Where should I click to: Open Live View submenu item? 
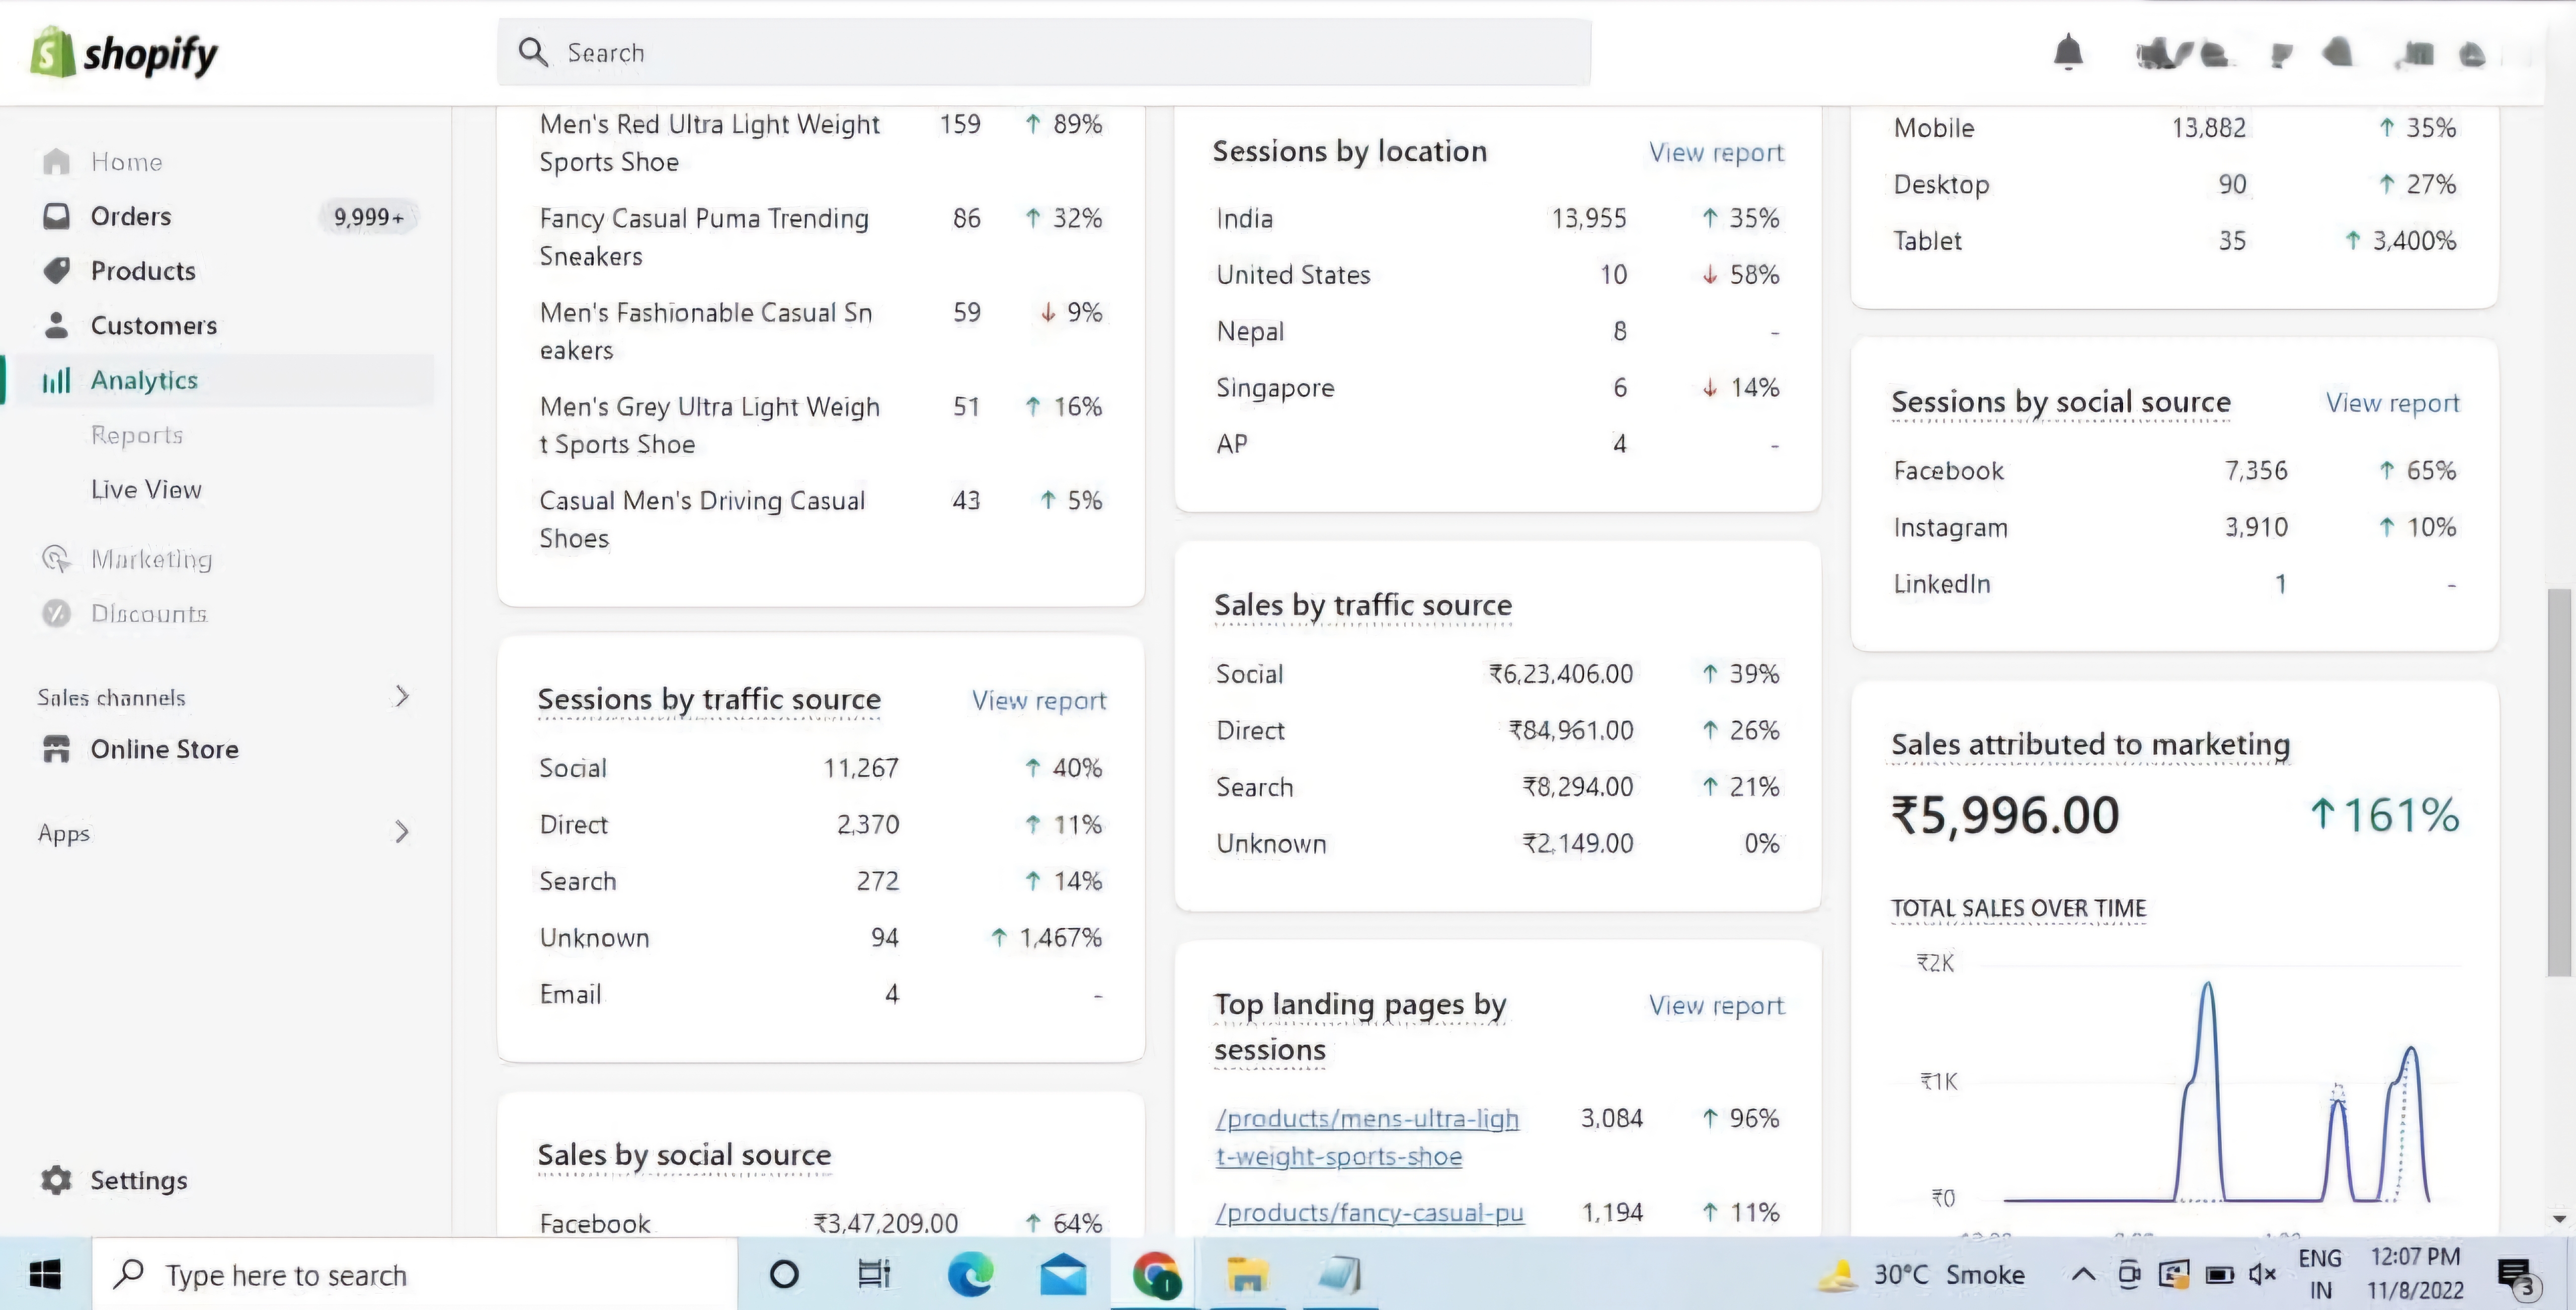click(146, 489)
